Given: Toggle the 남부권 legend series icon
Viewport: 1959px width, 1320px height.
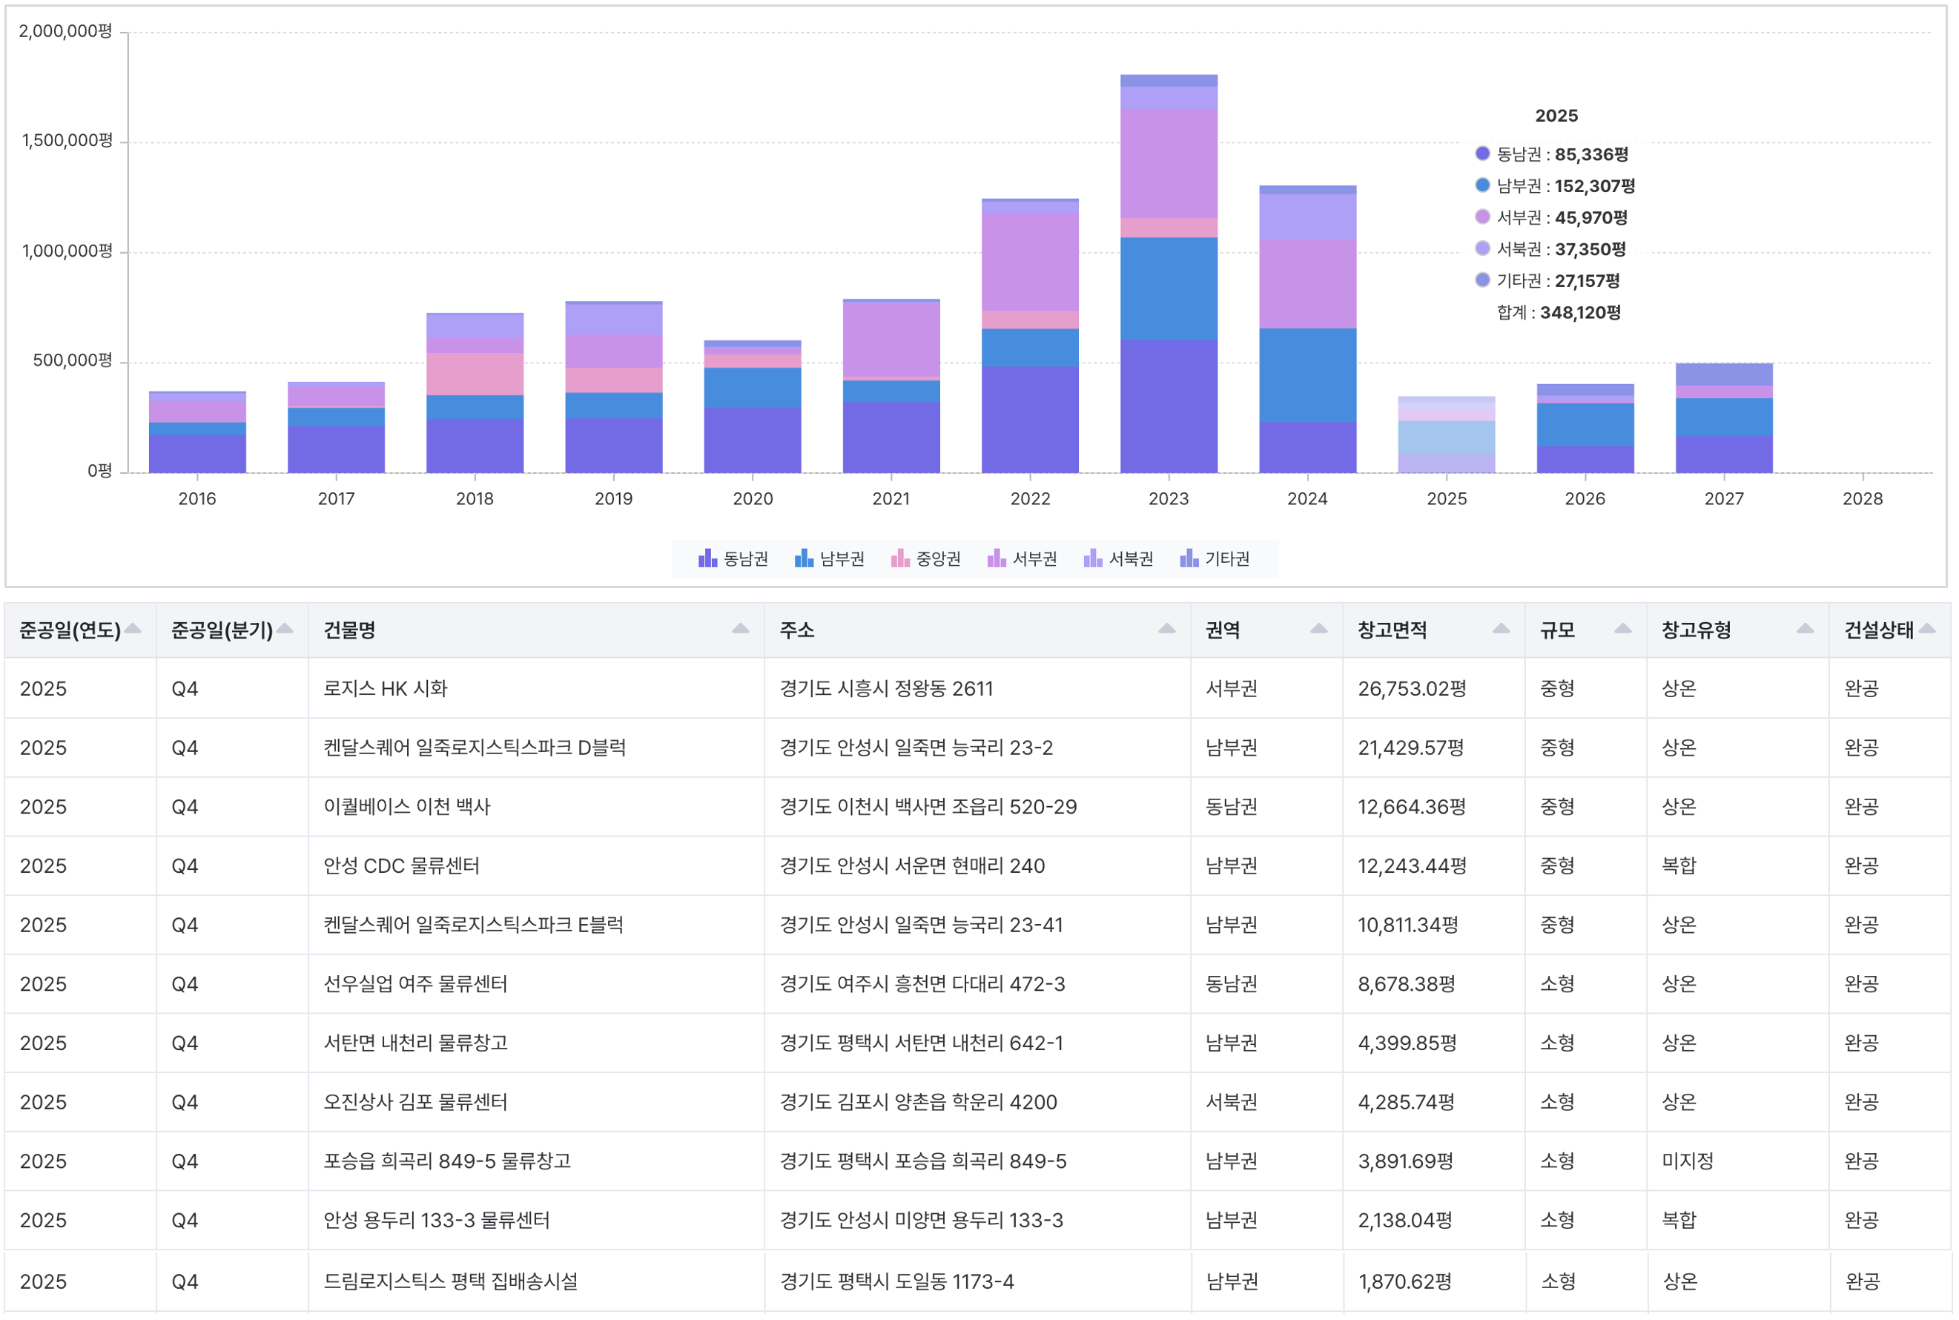Looking at the screenshot, I should click(x=804, y=559).
